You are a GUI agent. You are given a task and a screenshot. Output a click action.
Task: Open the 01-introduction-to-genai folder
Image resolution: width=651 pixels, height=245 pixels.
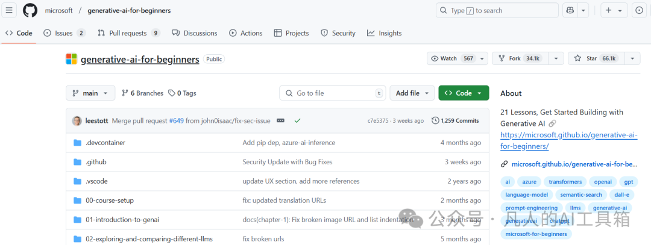(122, 220)
